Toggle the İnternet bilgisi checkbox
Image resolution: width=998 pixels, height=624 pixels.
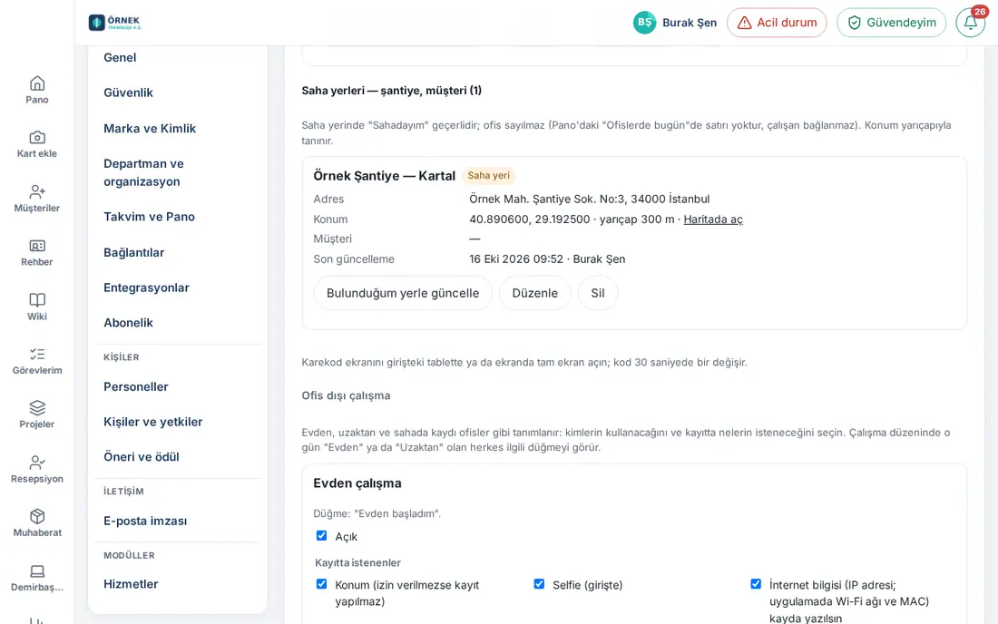(x=756, y=584)
